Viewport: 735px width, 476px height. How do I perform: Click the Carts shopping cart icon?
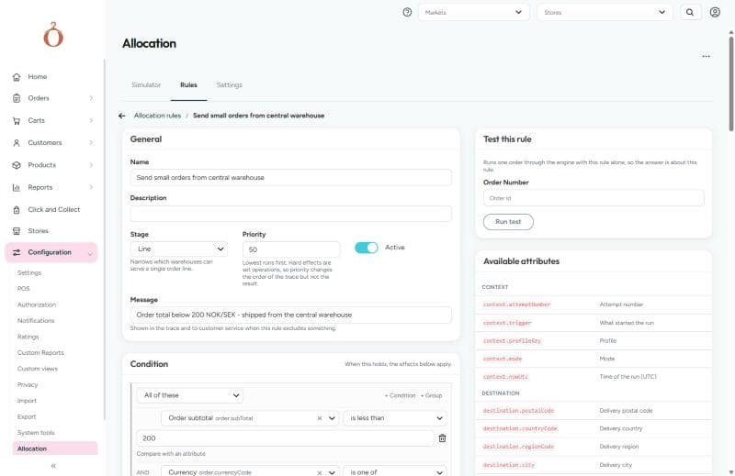tap(17, 121)
